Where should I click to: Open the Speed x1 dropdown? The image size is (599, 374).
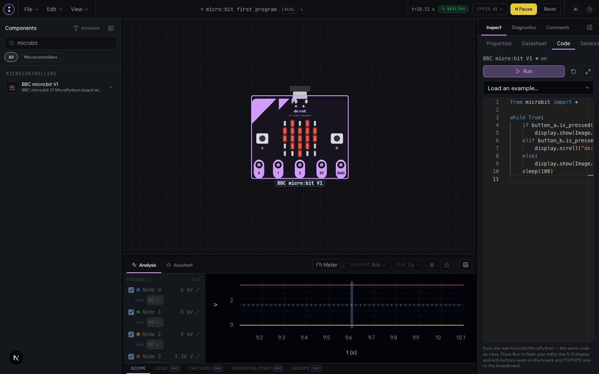coord(490,9)
